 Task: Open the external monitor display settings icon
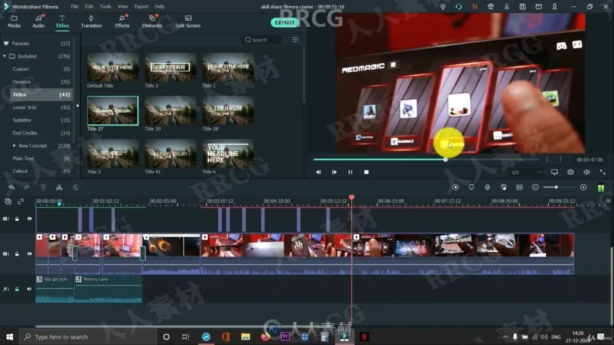(x=555, y=172)
